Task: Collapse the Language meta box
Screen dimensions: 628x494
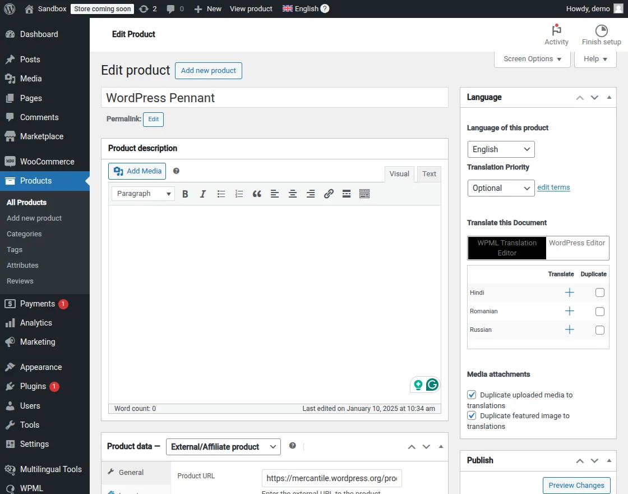Action: 609,98
